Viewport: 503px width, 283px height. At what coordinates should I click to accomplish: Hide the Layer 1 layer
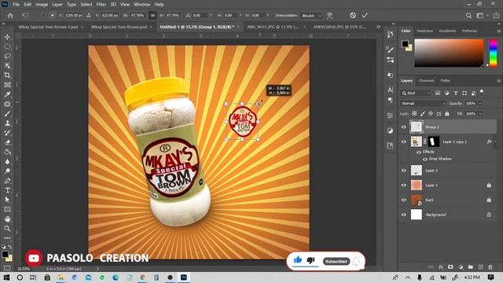[x=403, y=186]
